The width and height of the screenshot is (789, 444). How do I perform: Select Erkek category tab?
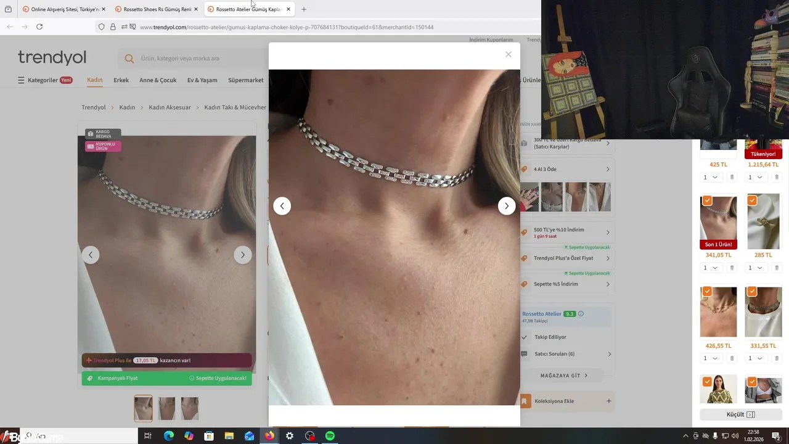coord(121,80)
